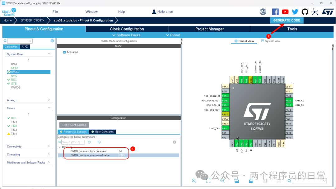
Task: Open the Twitter link icon
Action: (x=295, y=12)
